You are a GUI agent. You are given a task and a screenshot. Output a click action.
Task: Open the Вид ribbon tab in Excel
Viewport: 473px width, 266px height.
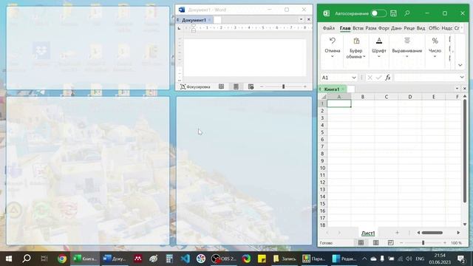pyautogui.click(x=421, y=28)
